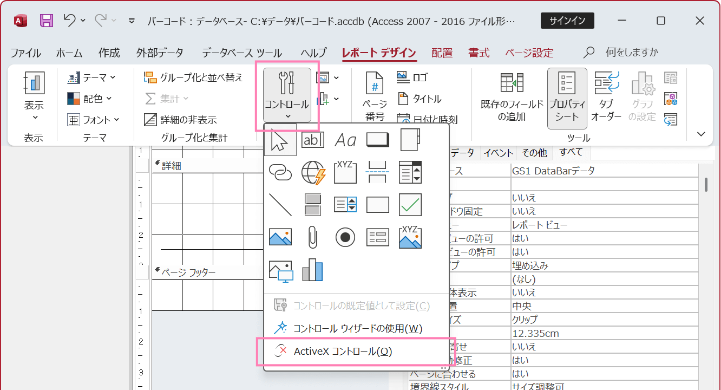721x390 pixels.
Task: Pick the Hyperlink control
Action: tap(280, 172)
